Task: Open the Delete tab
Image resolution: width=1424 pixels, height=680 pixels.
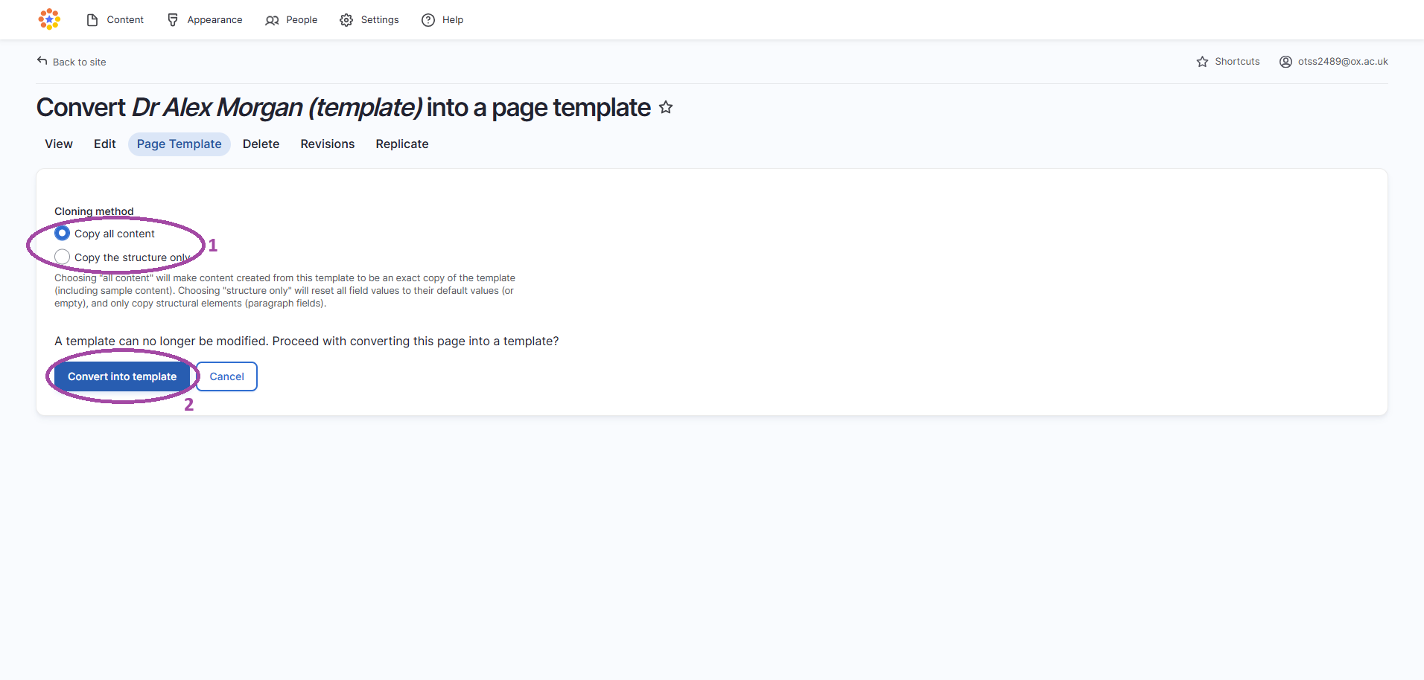Action: [261, 144]
